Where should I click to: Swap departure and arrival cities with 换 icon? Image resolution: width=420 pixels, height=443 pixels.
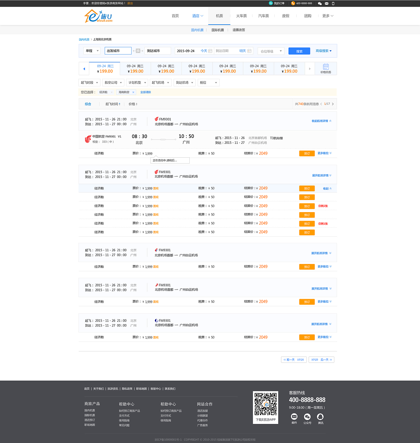[x=138, y=51]
